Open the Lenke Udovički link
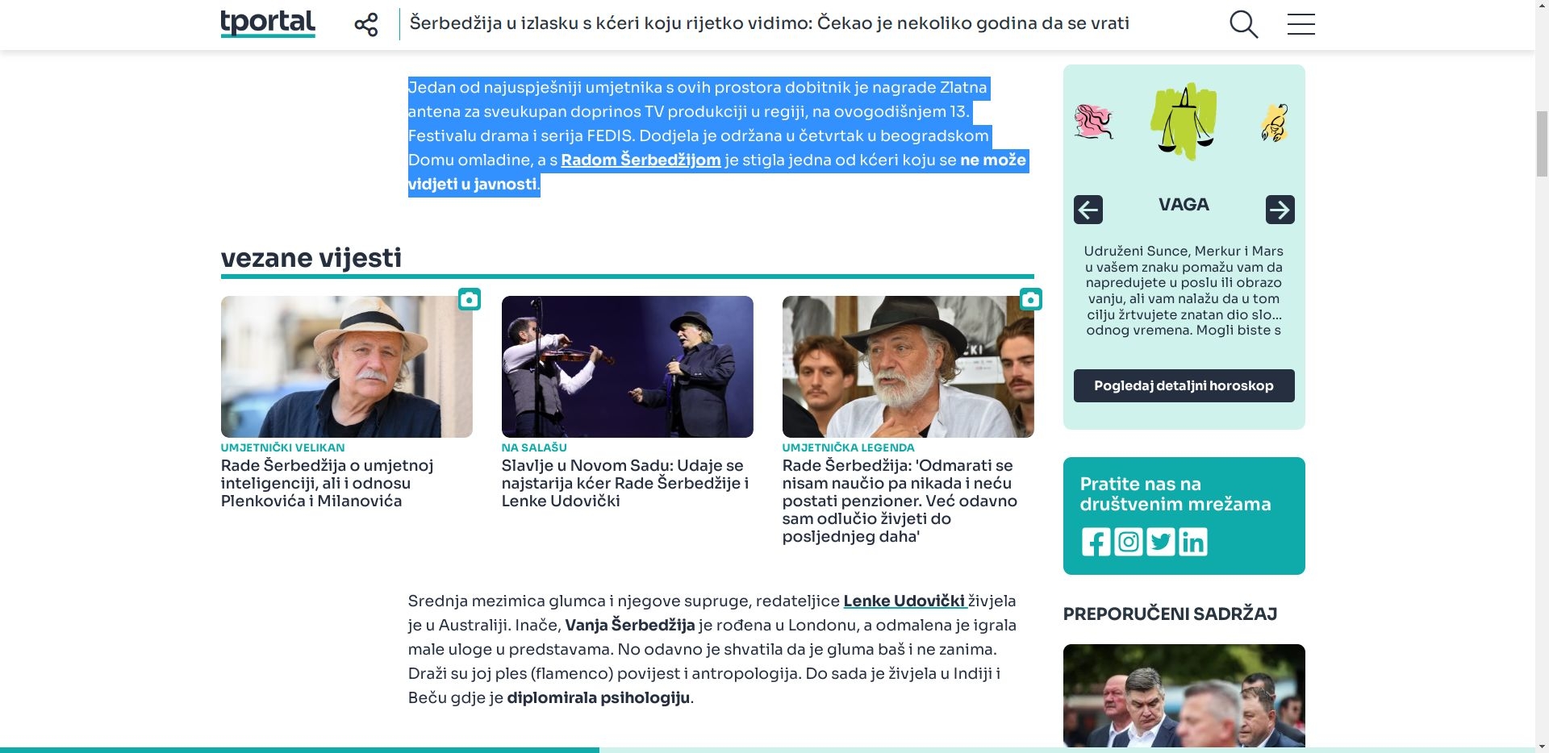This screenshot has height=753, width=1549. pyautogui.click(x=904, y=601)
